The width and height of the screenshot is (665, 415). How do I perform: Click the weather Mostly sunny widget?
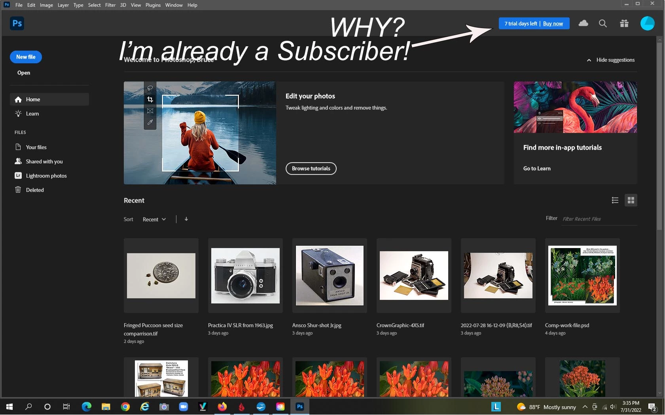click(x=546, y=407)
